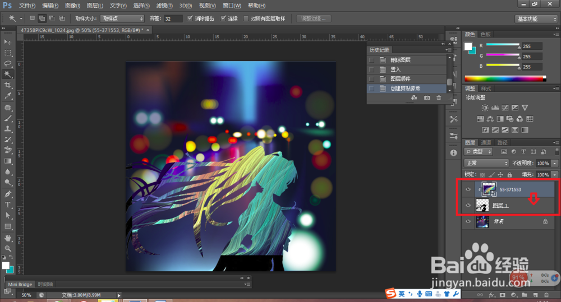Select the Brush tool
The width and height of the screenshot is (561, 302).
click(x=7, y=118)
